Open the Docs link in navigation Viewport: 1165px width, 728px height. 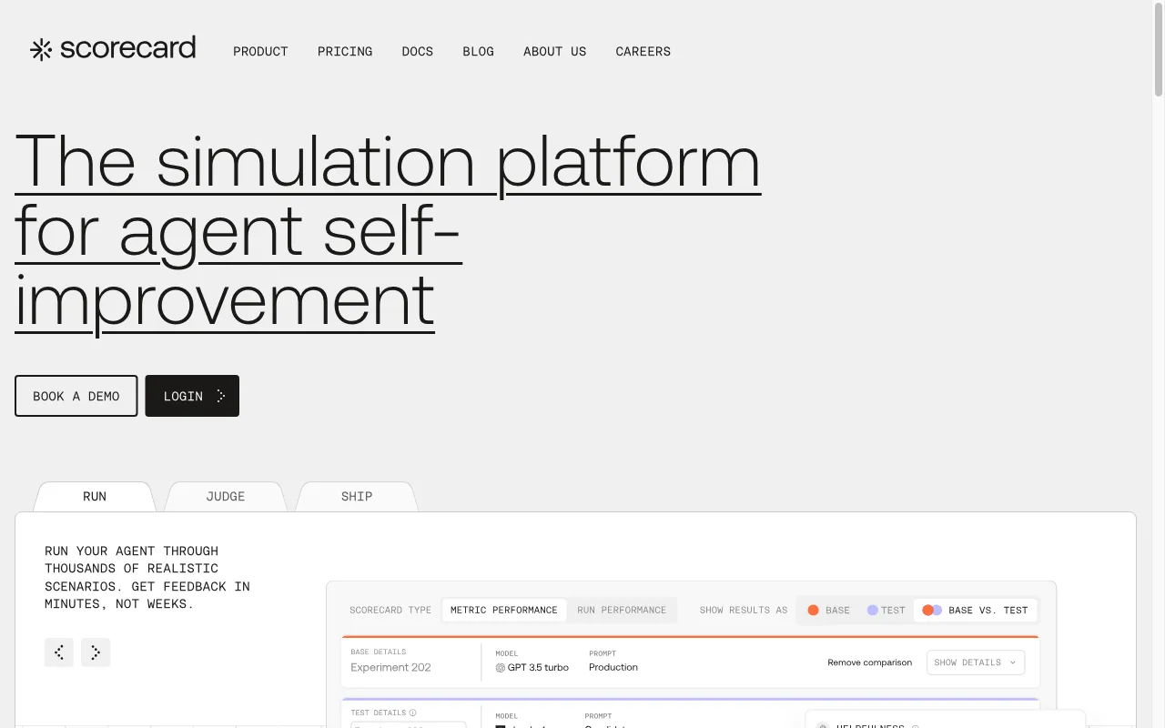click(x=418, y=52)
